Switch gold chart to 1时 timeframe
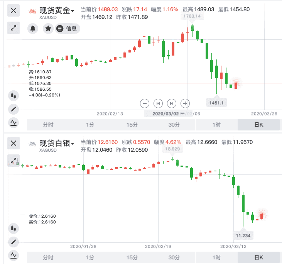This screenshot has height=264, width=282. tap(216, 125)
